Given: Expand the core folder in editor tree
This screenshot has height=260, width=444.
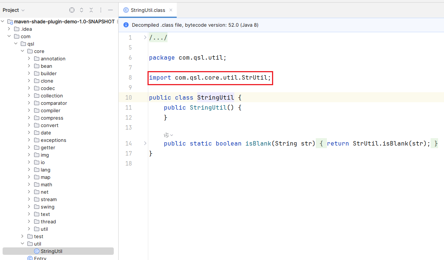Looking at the screenshot, I should pyautogui.click(x=22, y=51).
